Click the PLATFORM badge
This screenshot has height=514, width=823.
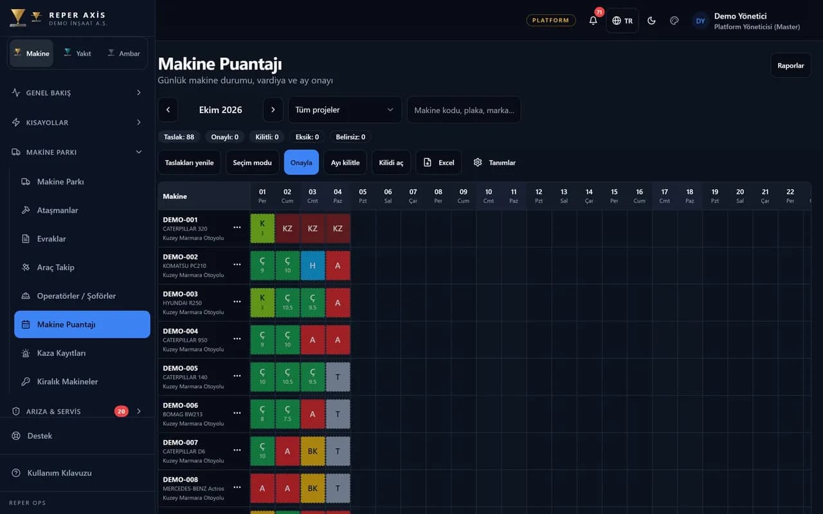(551, 21)
